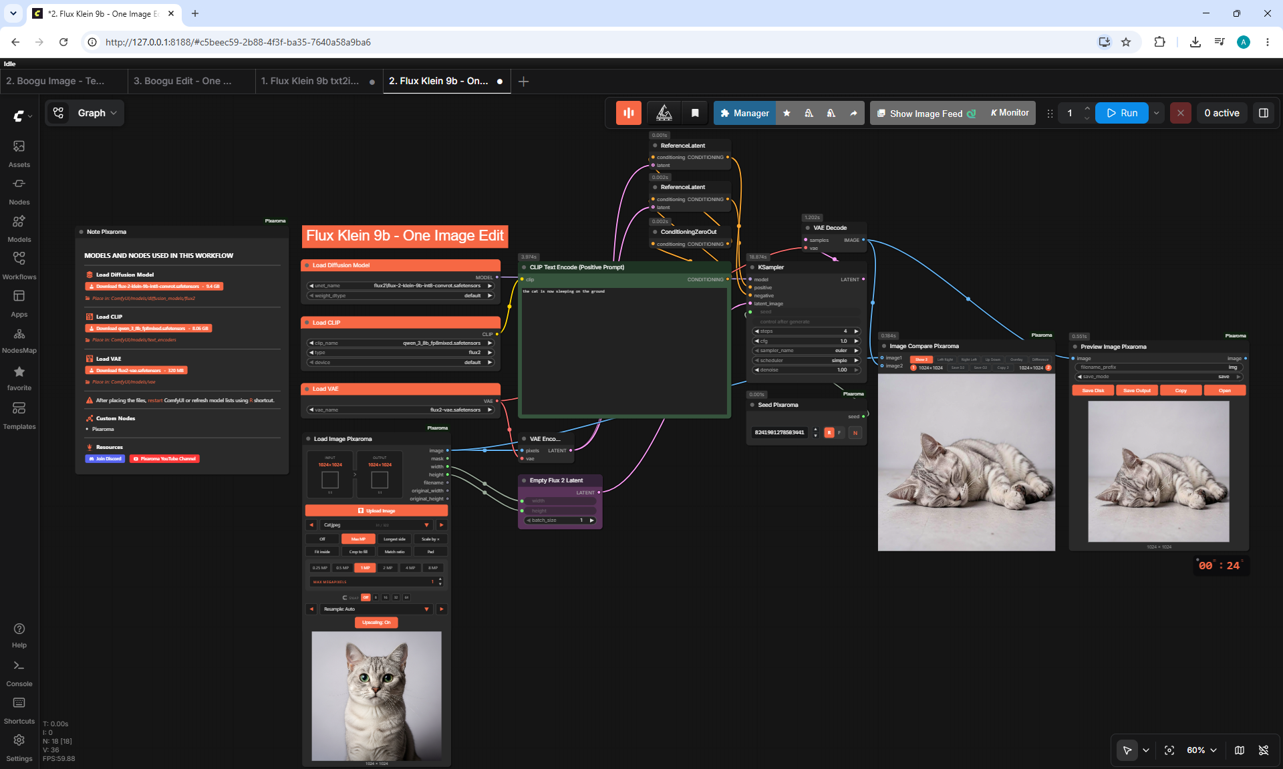1283x769 pixels.
Task: Open the 60% zoom level dropdown
Action: [1202, 750]
